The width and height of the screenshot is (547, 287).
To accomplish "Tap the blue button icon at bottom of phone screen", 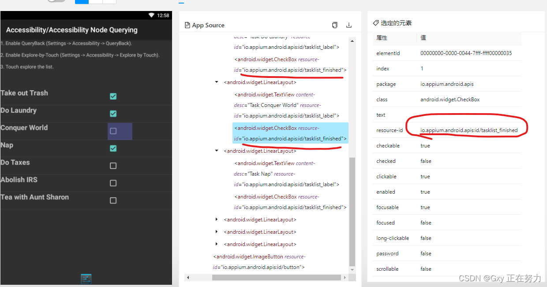I will tap(86, 279).
